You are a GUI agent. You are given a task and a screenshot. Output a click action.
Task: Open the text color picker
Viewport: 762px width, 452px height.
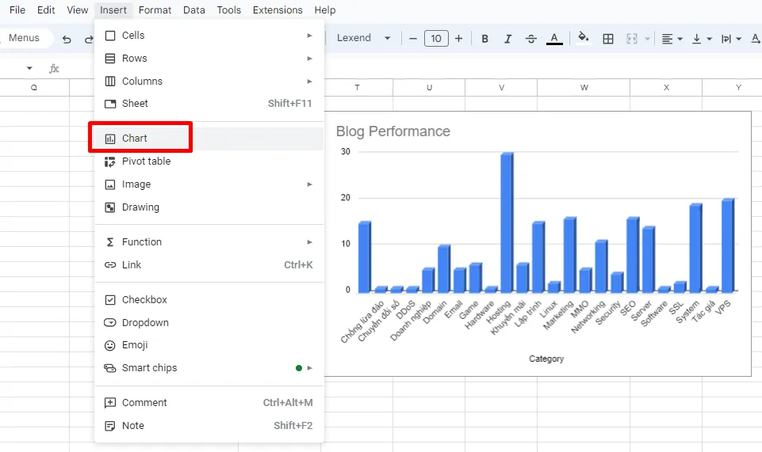pos(554,39)
